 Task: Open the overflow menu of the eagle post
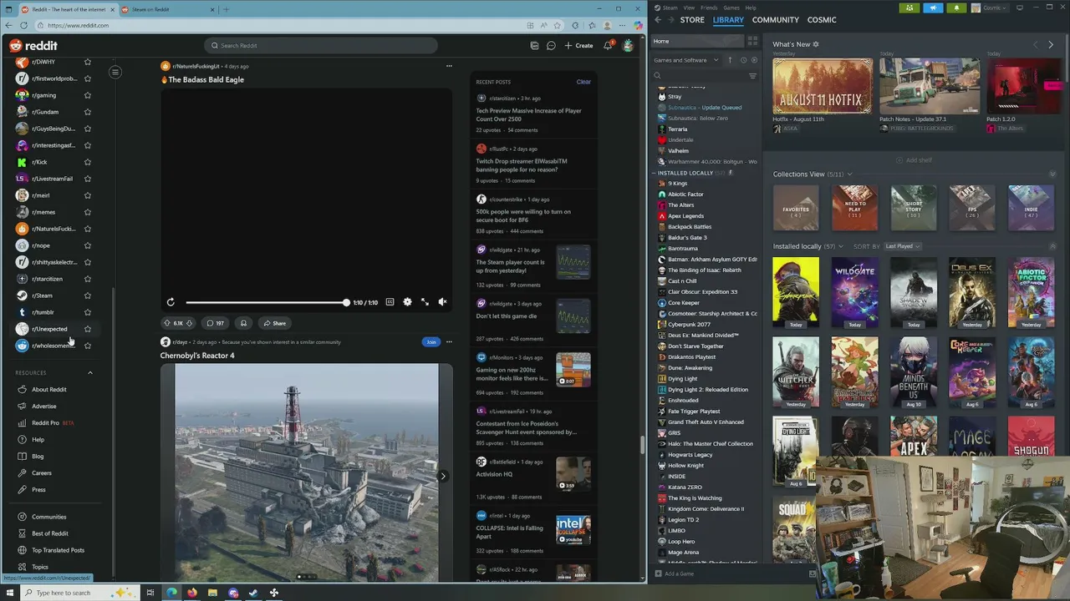pos(449,66)
